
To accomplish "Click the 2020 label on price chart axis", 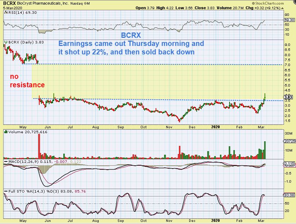I will pyautogui.click(x=215, y=127).
